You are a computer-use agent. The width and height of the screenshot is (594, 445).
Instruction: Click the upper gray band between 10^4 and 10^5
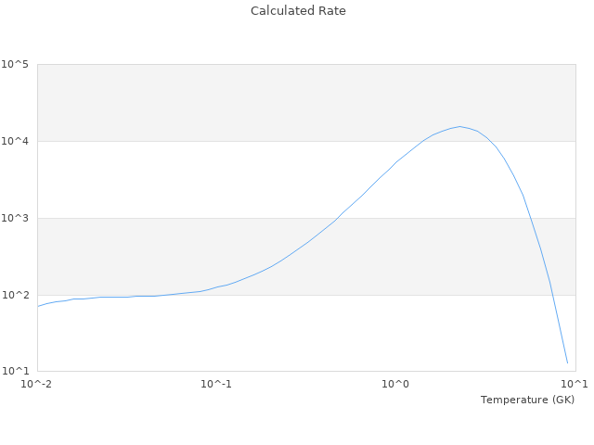pos(186,102)
